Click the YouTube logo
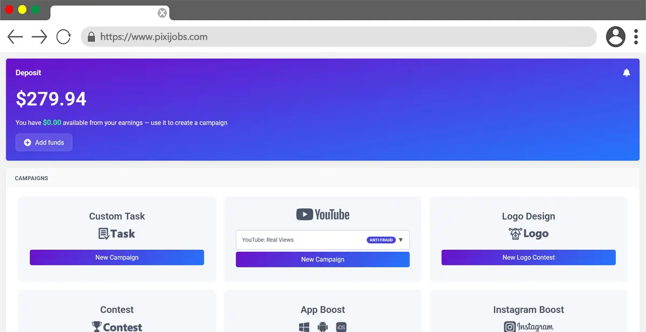Screen dimensions: 646x332 tap(322, 215)
